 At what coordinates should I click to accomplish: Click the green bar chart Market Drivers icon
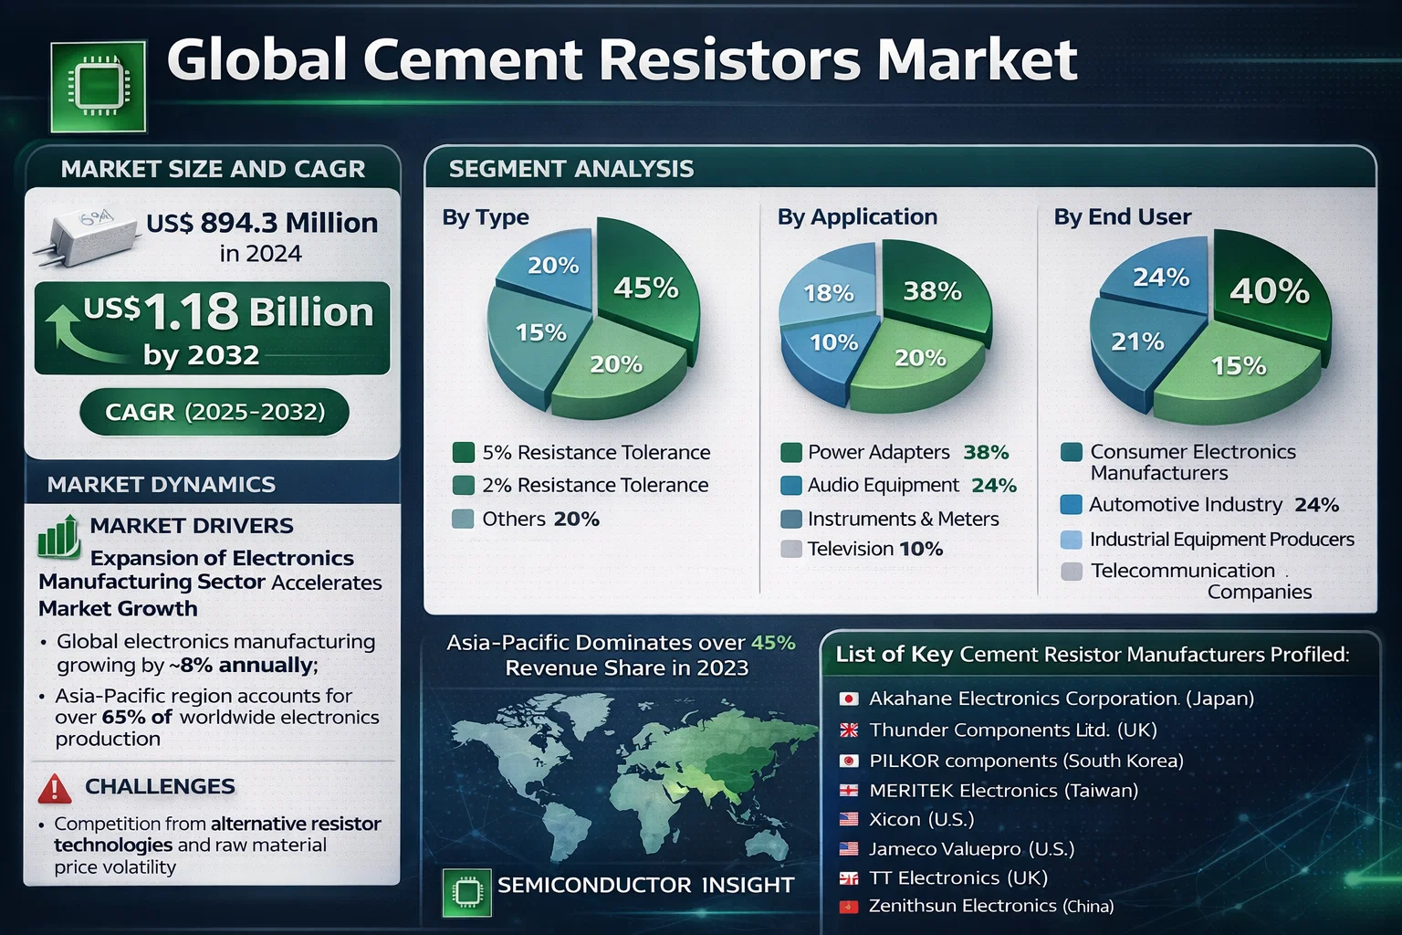(58, 536)
